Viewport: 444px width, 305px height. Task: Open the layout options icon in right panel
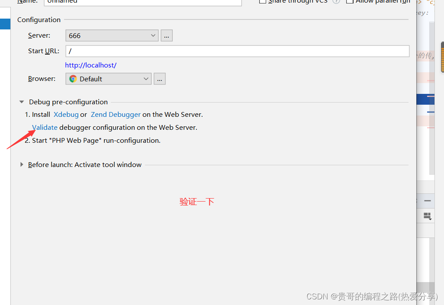pos(428,215)
